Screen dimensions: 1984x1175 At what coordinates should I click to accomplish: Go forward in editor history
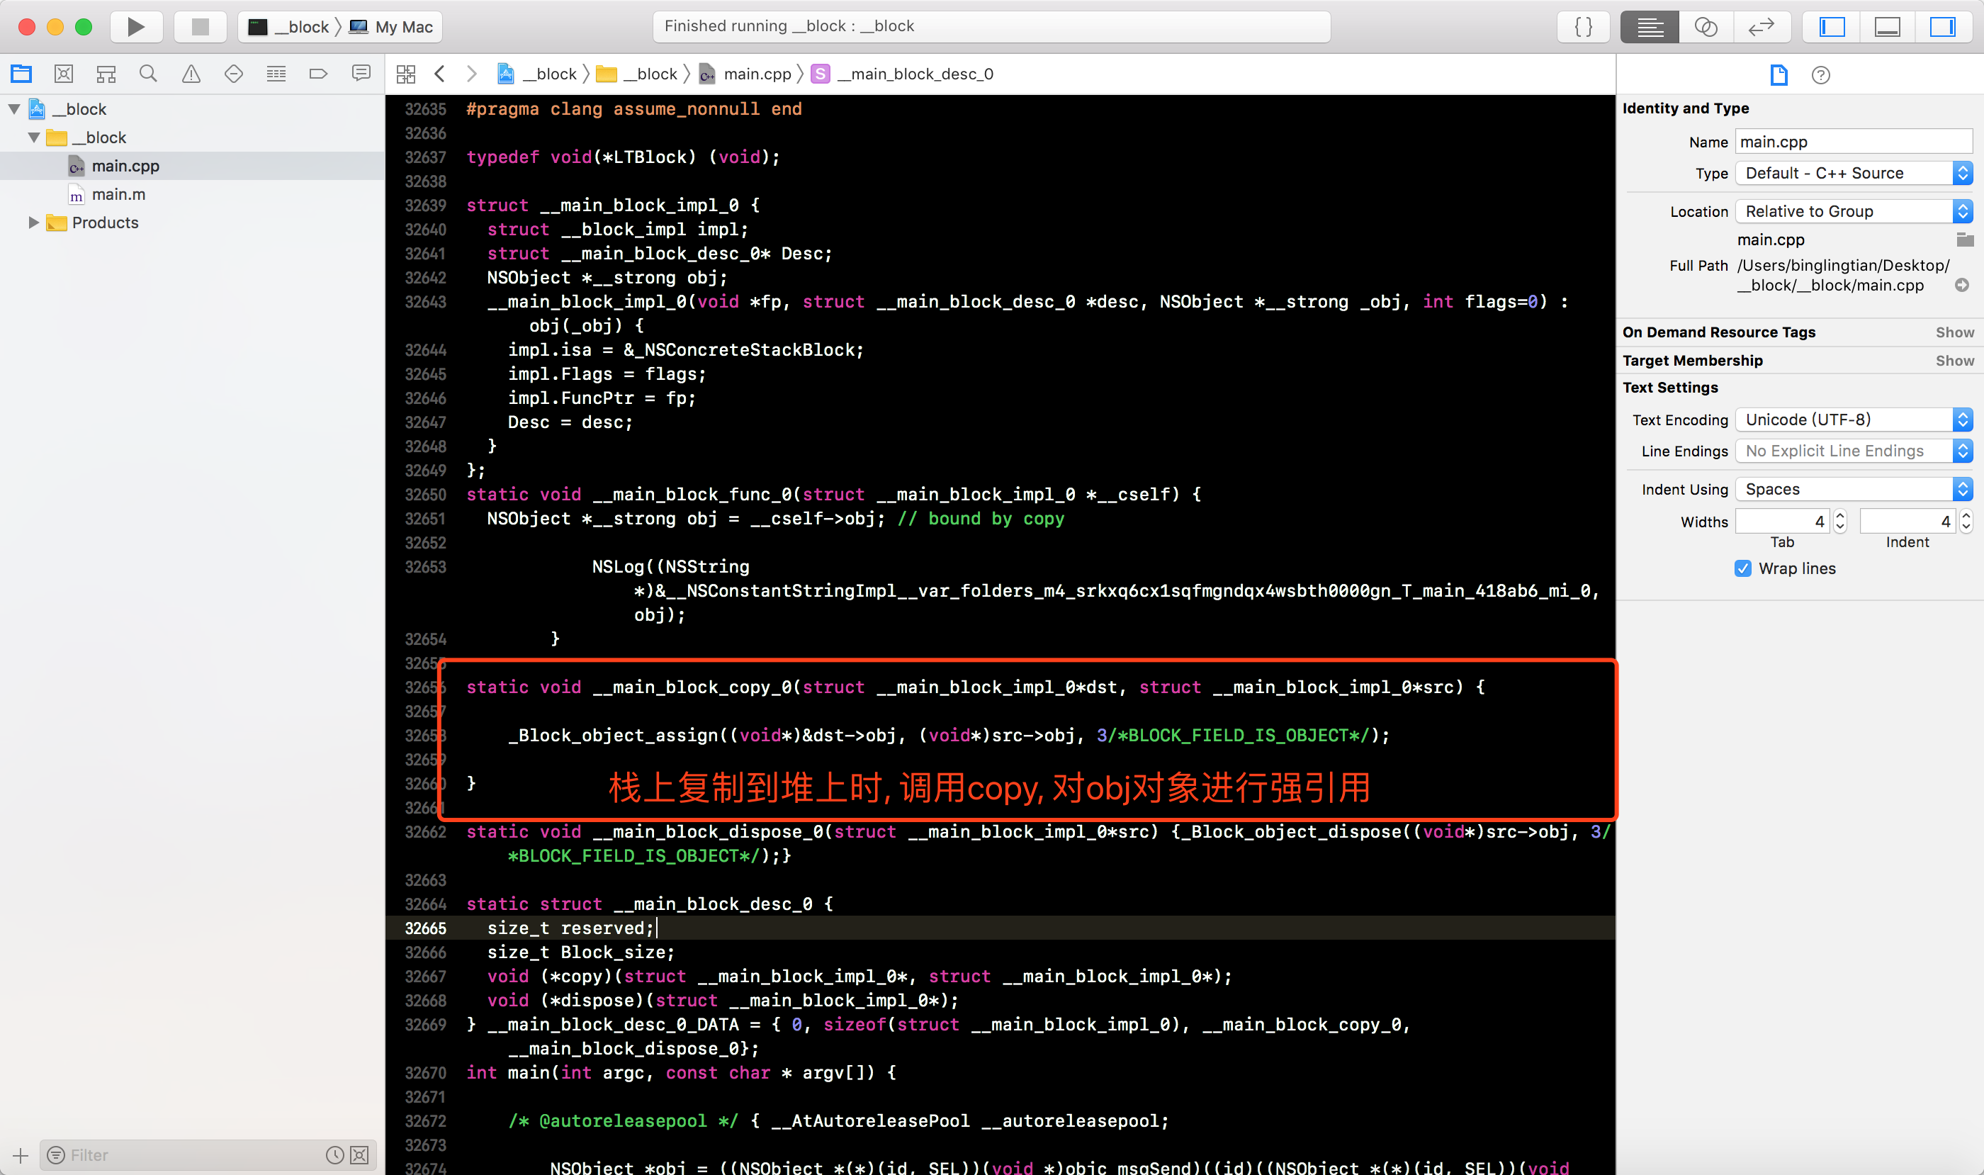pos(472,74)
